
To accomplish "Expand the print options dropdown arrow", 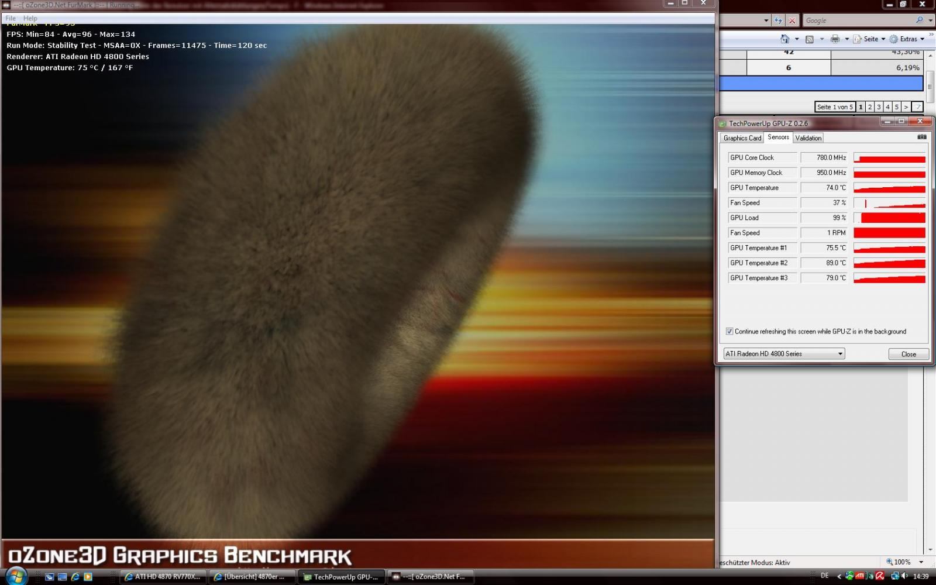I will [846, 39].
